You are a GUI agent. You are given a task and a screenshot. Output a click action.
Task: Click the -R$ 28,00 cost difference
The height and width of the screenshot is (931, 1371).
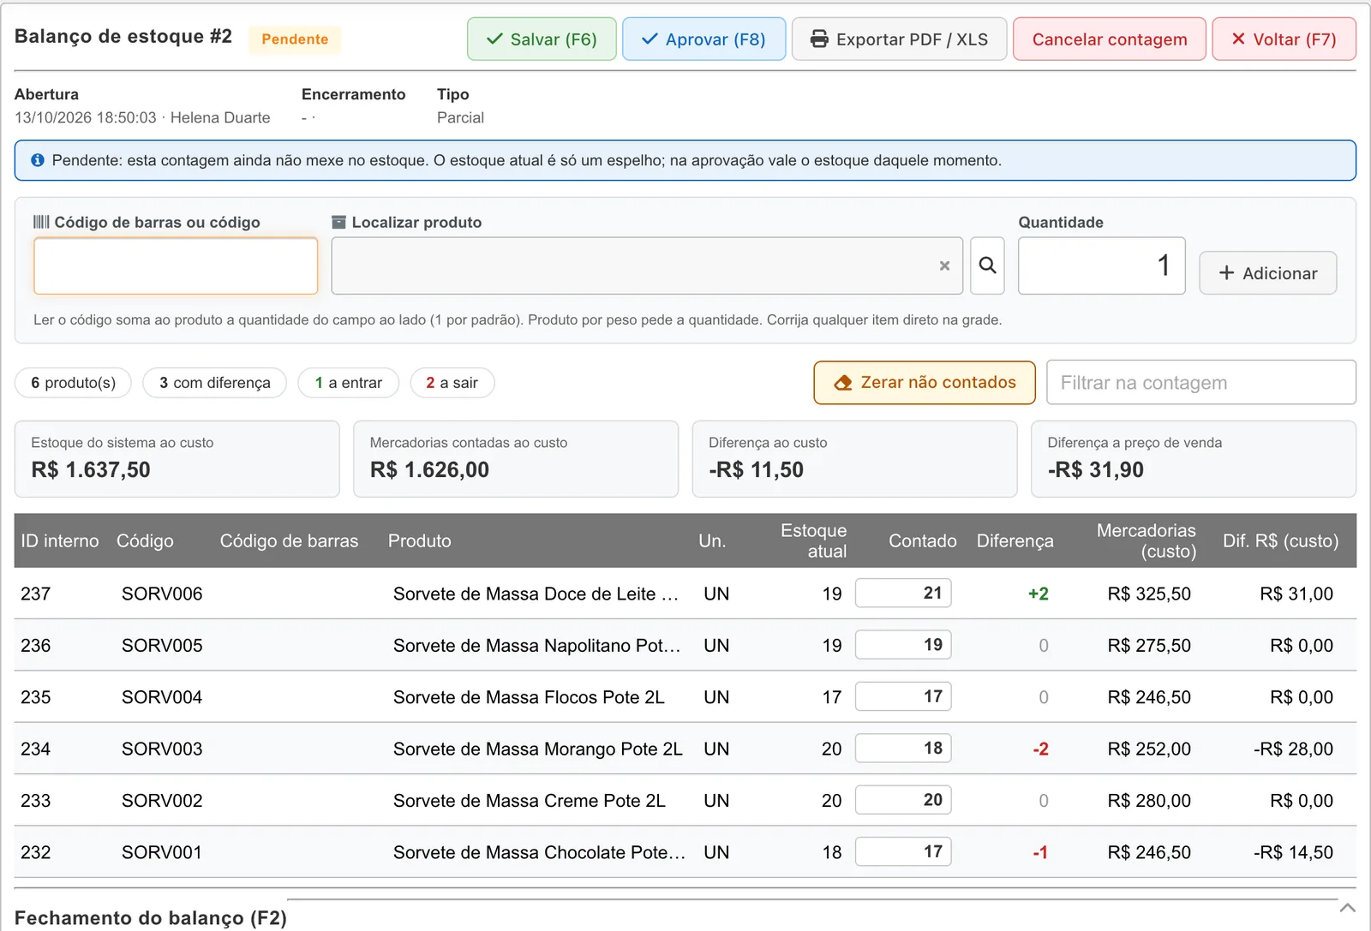[x=1293, y=749]
